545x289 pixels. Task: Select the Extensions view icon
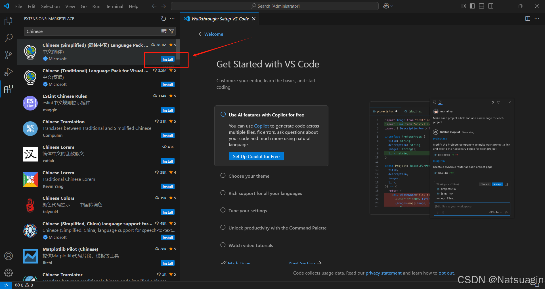click(9, 89)
